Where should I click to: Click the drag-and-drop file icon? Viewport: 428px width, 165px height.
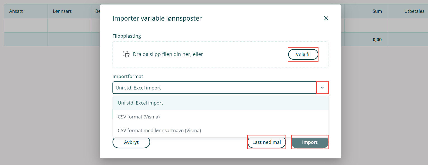[127, 54]
